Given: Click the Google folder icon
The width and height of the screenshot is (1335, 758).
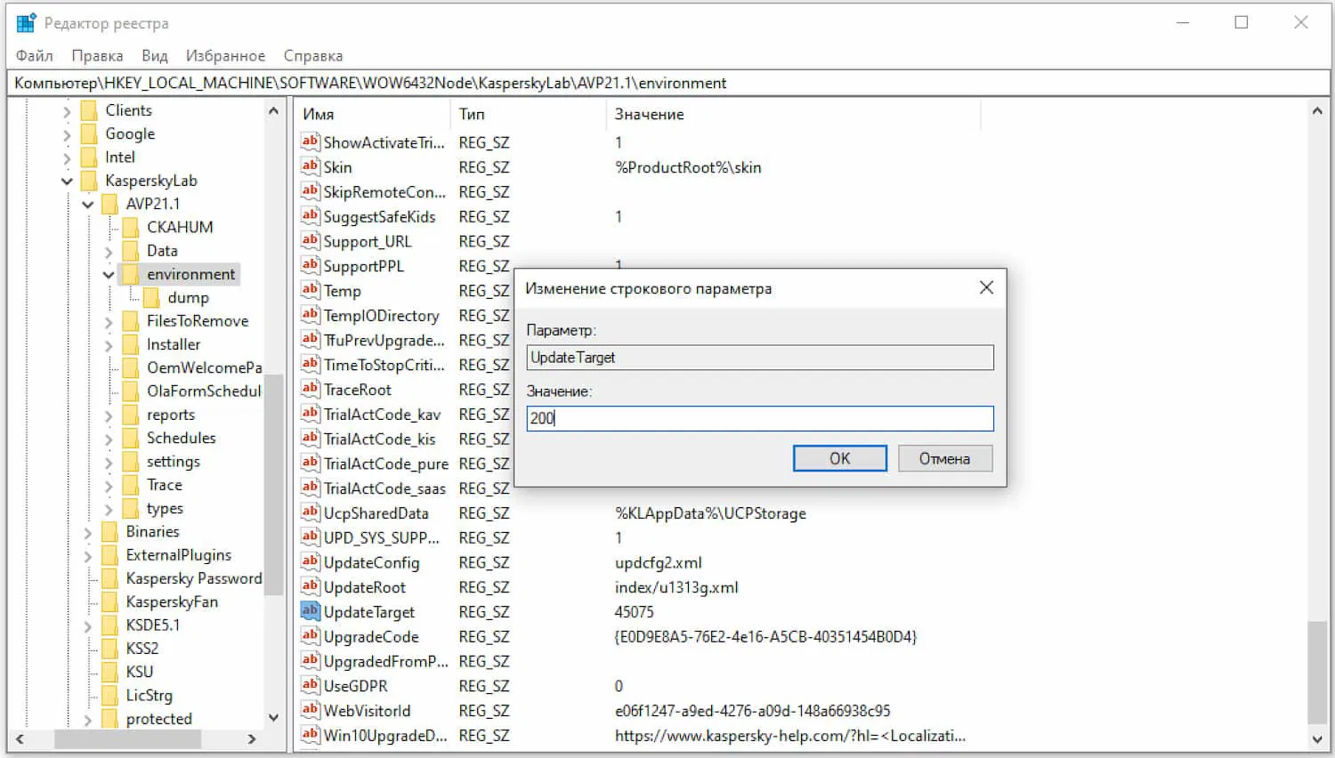Looking at the screenshot, I should [x=89, y=133].
